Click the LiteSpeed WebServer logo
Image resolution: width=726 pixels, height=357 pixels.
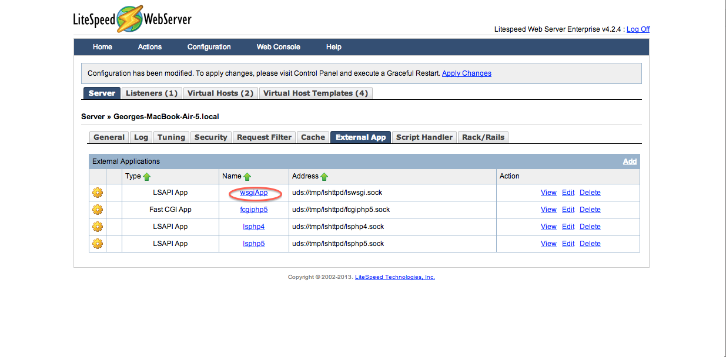pyautogui.click(x=132, y=19)
